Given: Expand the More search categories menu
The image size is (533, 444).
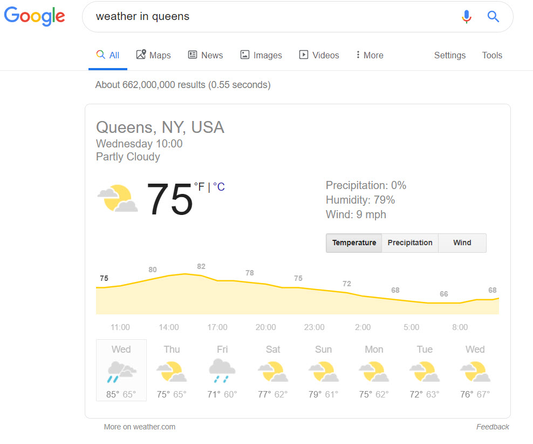Looking at the screenshot, I should (x=370, y=55).
